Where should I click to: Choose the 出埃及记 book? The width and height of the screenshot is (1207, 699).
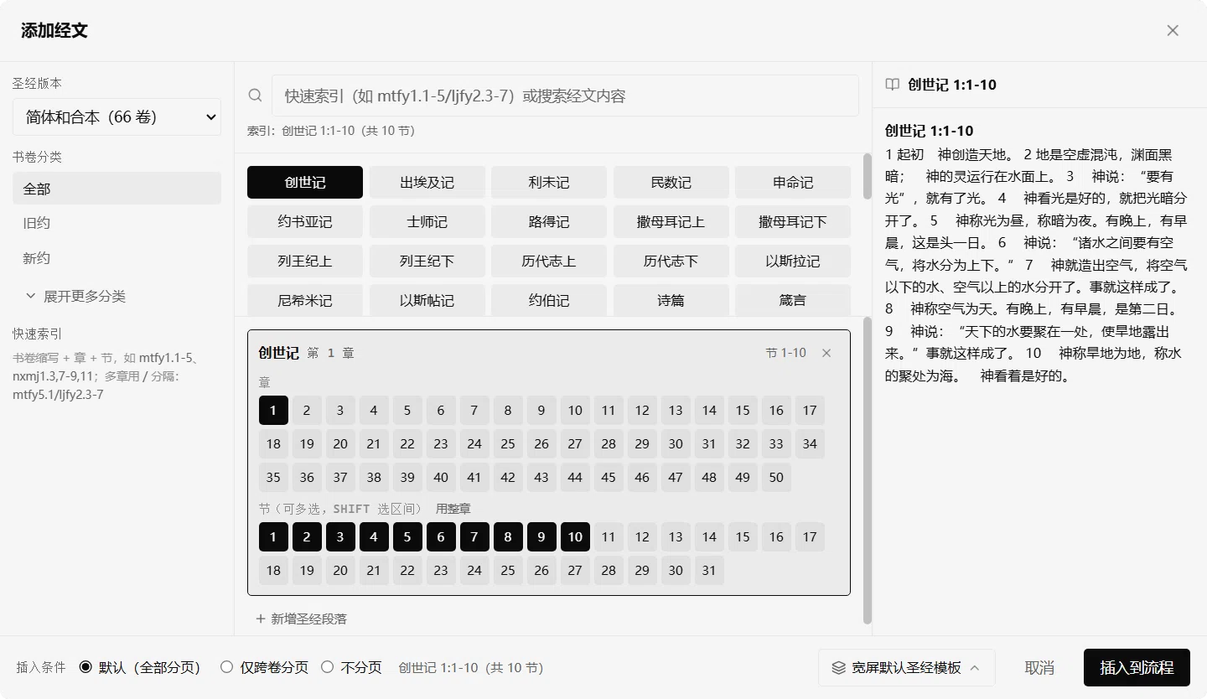click(427, 183)
